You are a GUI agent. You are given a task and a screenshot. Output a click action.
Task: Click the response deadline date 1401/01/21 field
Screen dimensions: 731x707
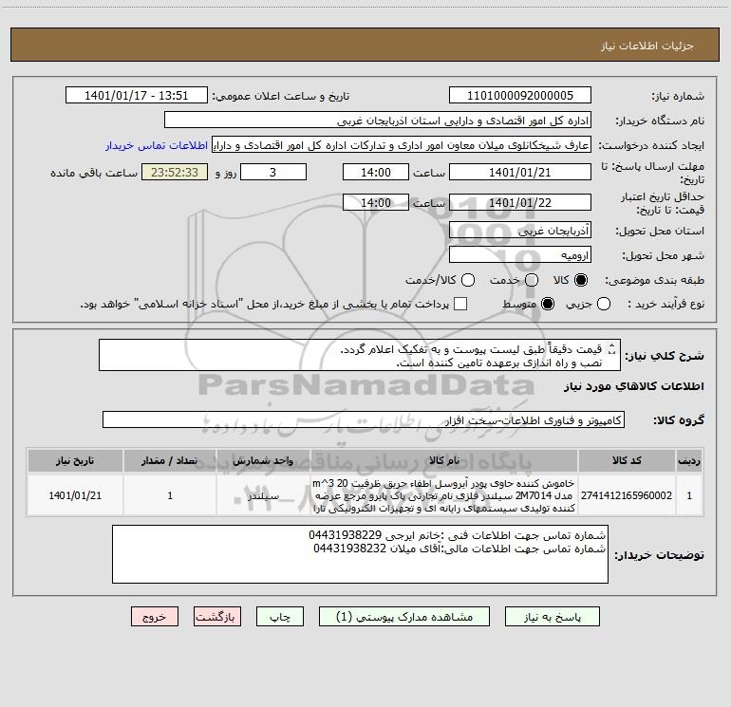(x=520, y=172)
